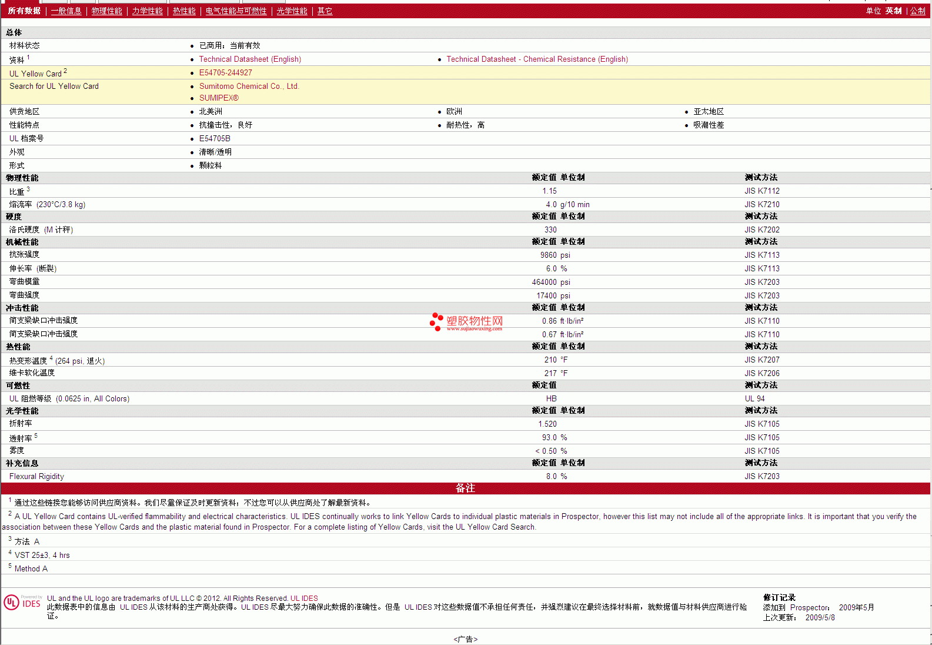Click 洛氏硬度 value 330

coord(550,230)
